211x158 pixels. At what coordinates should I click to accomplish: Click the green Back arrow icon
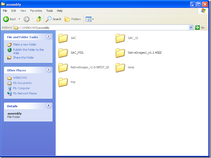[6, 19]
